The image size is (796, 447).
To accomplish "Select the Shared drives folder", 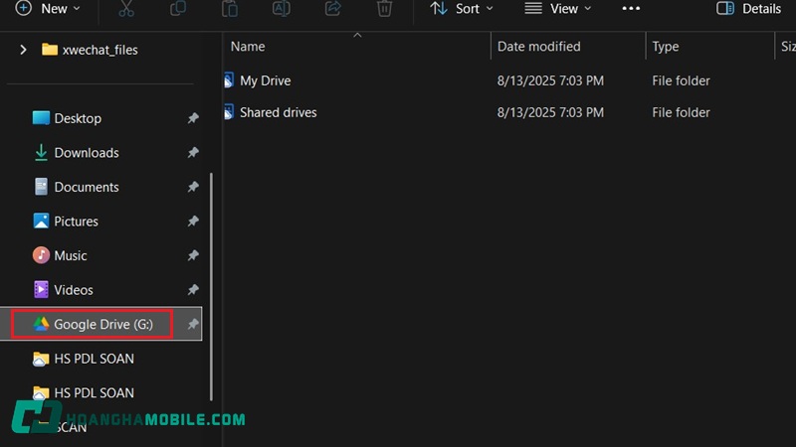I will click(x=279, y=112).
